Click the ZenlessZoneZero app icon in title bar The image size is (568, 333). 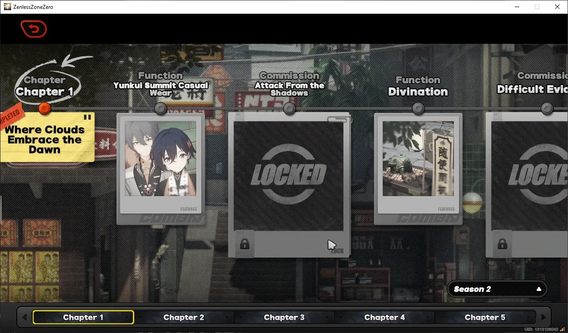8,7
